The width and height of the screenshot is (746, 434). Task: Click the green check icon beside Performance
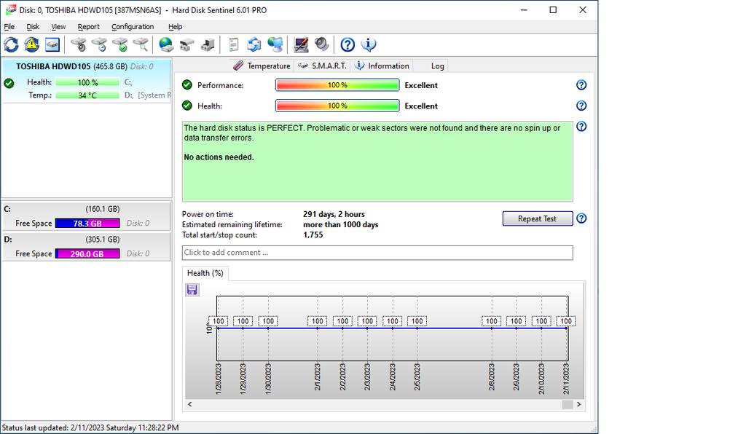[187, 85]
